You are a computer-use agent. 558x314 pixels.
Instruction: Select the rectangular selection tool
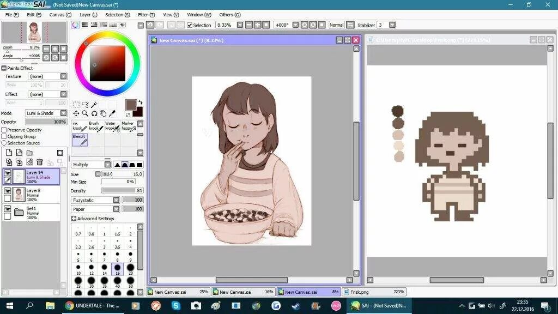[76, 104]
